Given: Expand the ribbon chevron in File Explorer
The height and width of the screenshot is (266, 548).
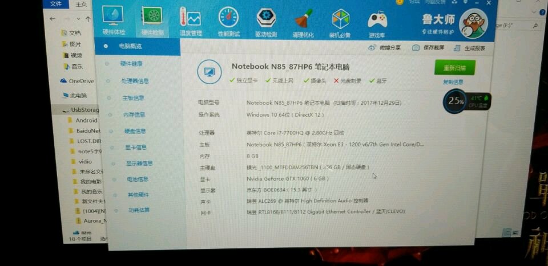Looking at the screenshot, I should tap(533, 11).
